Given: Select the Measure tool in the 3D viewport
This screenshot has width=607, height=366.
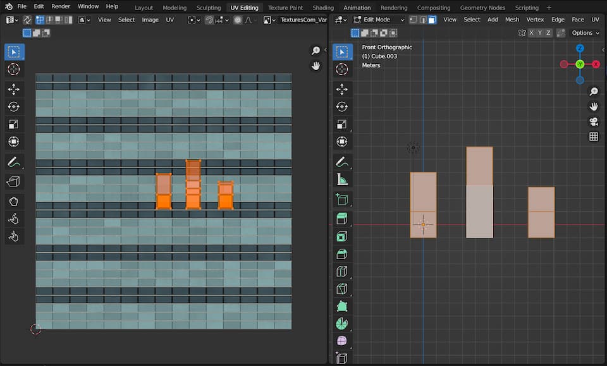Looking at the screenshot, I should [x=342, y=180].
